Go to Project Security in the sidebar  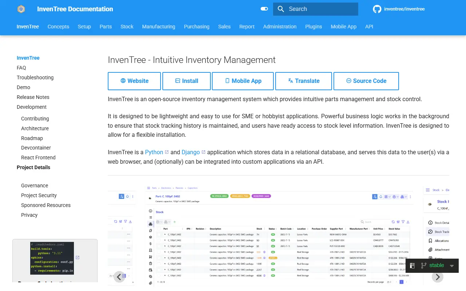click(x=39, y=195)
